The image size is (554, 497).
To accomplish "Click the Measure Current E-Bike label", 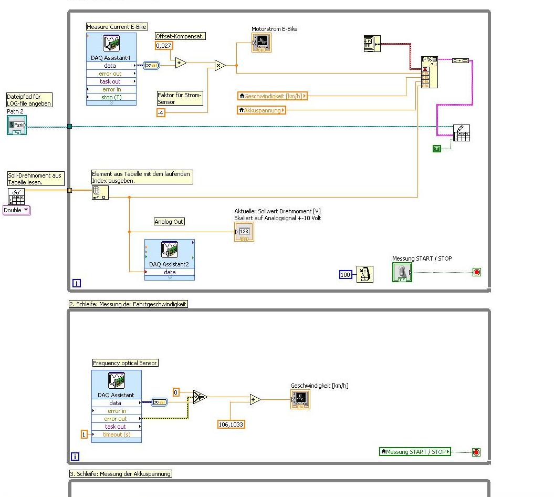I will pos(117,27).
